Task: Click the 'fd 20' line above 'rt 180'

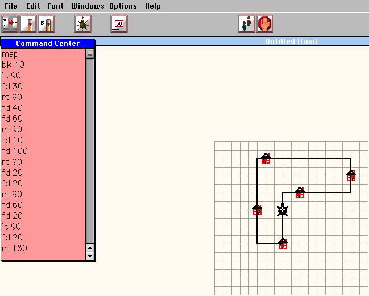Action: 13,237
